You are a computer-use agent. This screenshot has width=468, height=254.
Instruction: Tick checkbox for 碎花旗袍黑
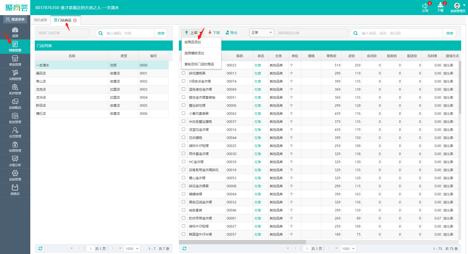coord(184,73)
